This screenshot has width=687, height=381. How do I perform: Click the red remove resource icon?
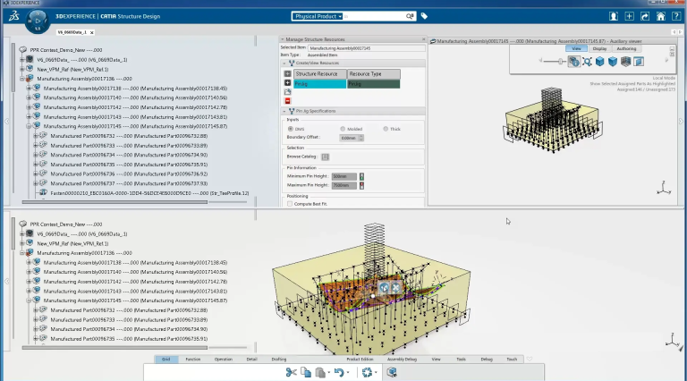tap(287, 101)
